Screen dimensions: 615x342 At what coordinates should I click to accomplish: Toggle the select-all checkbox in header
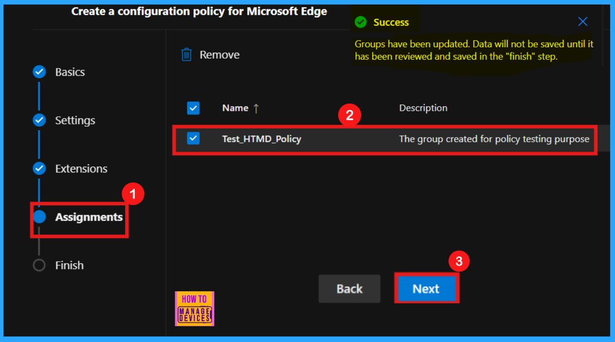(x=194, y=108)
